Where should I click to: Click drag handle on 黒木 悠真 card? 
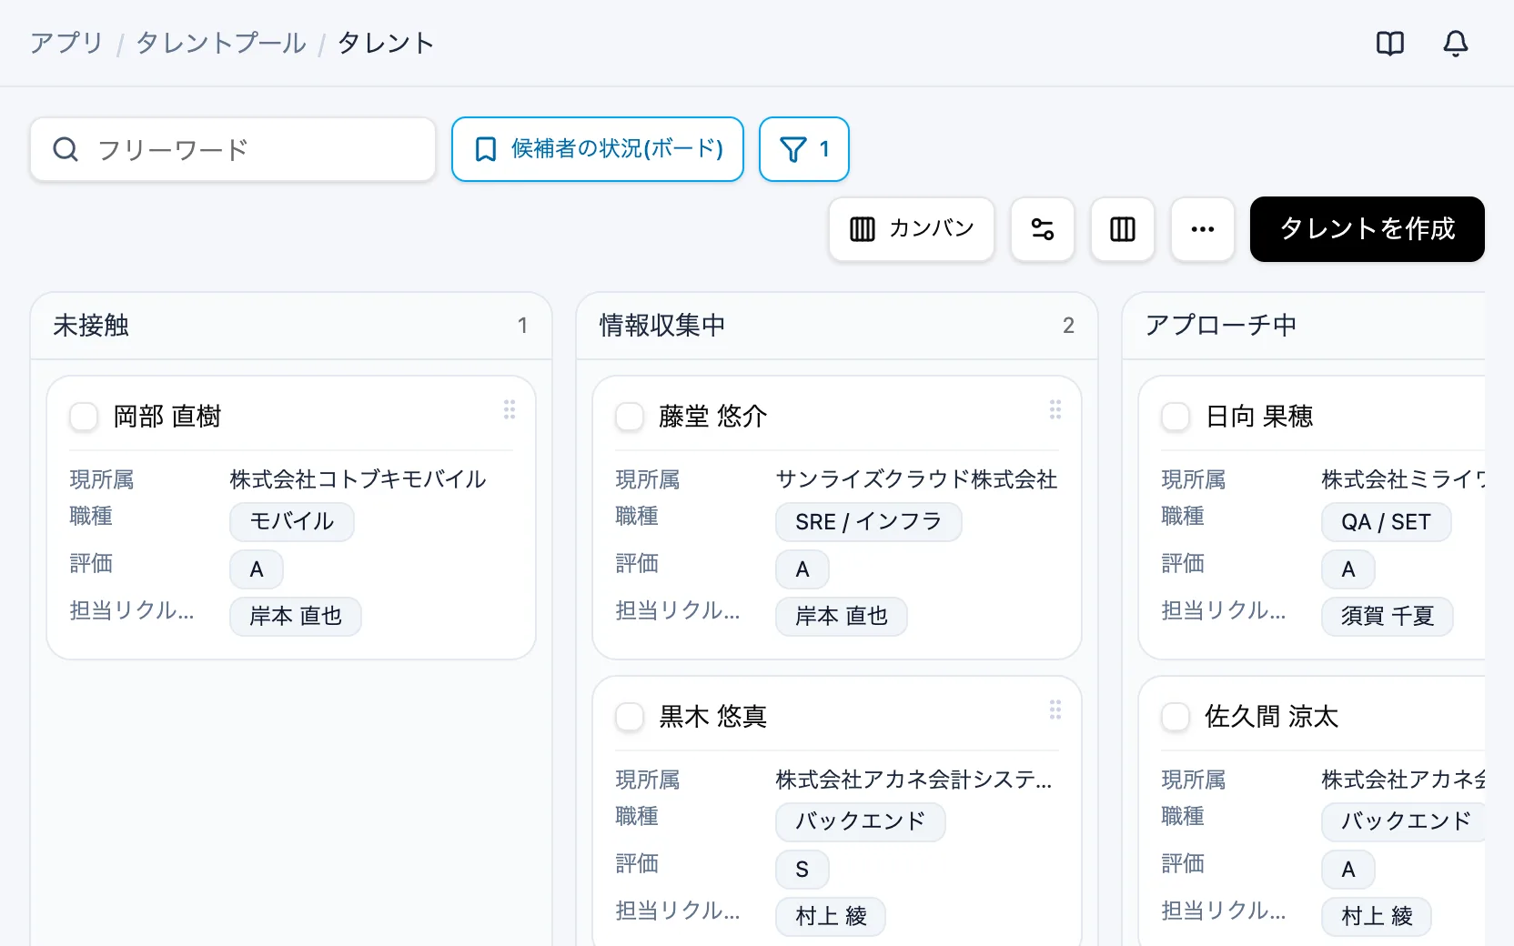(1055, 709)
